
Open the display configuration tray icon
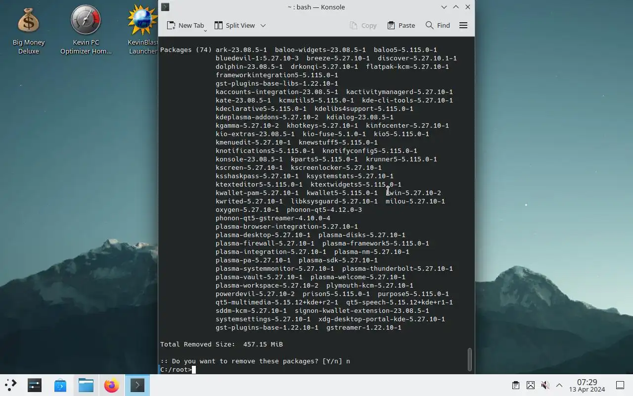[530, 385]
